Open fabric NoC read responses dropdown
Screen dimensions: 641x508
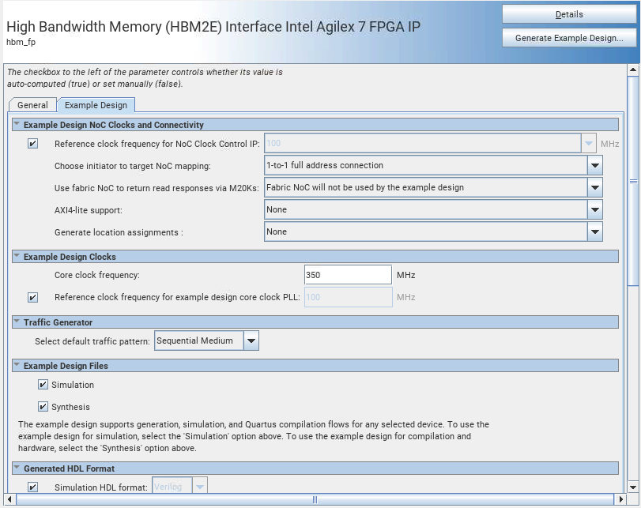(594, 188)
